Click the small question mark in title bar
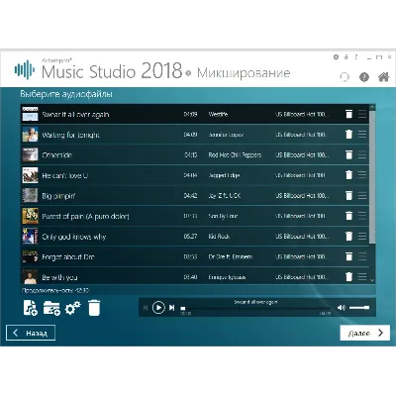 (x=356, y=57)
